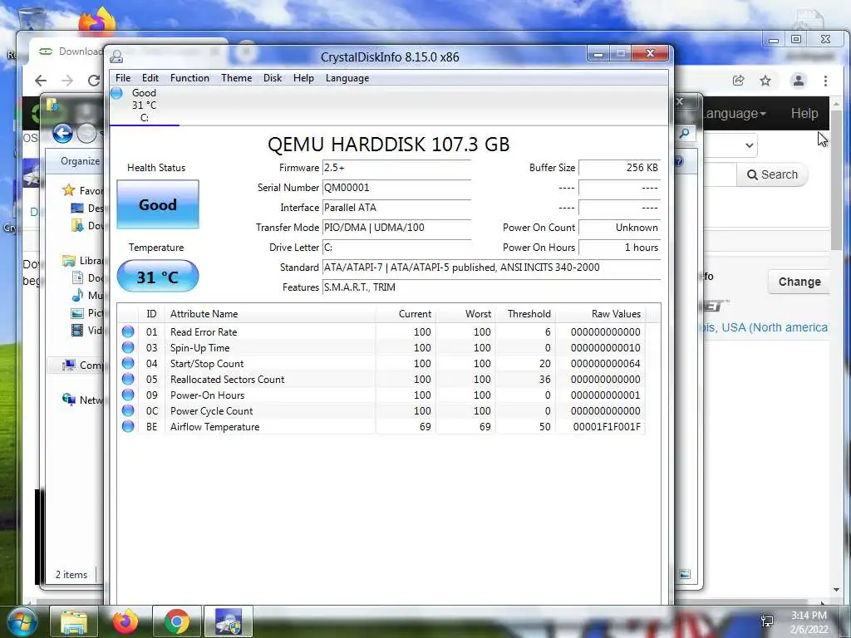
Task: Click the Features field S.M.A.R.T., TRIM
Action: click(x=492, y=287)
